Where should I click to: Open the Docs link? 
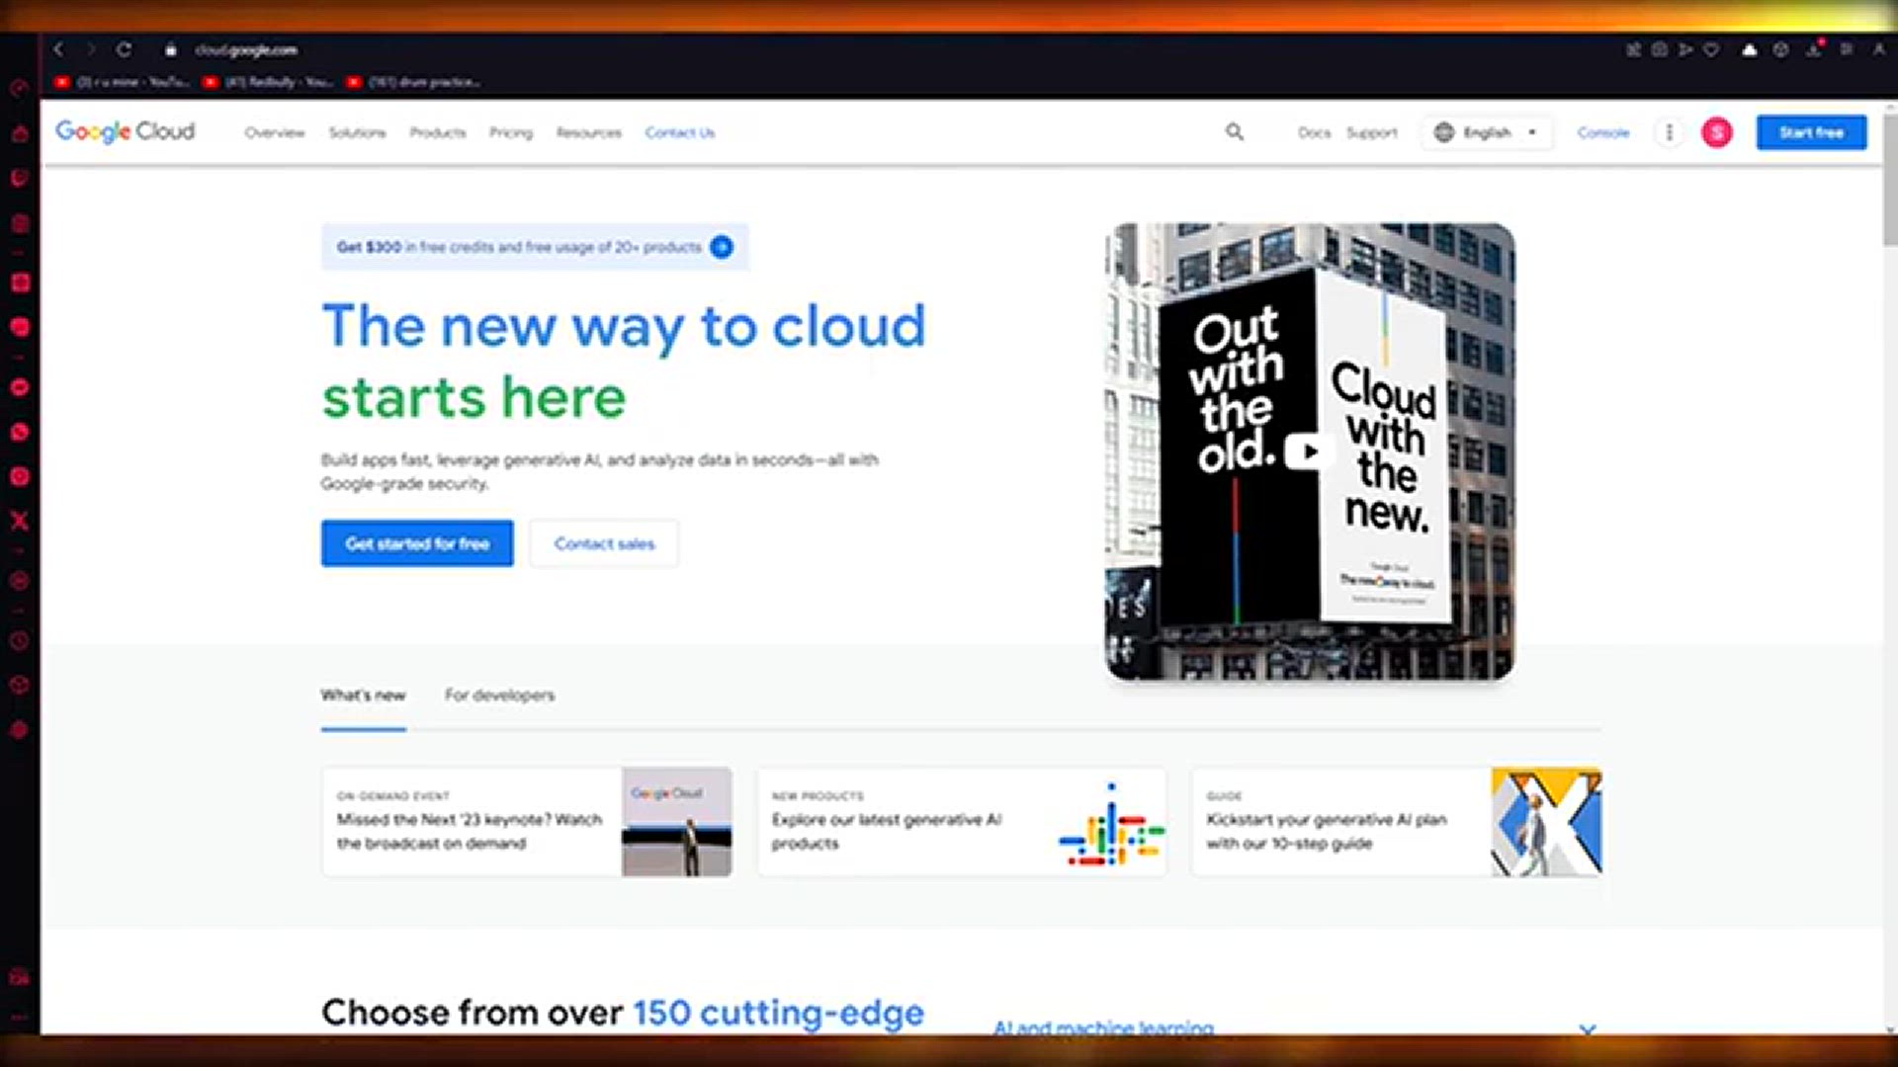1314,132
